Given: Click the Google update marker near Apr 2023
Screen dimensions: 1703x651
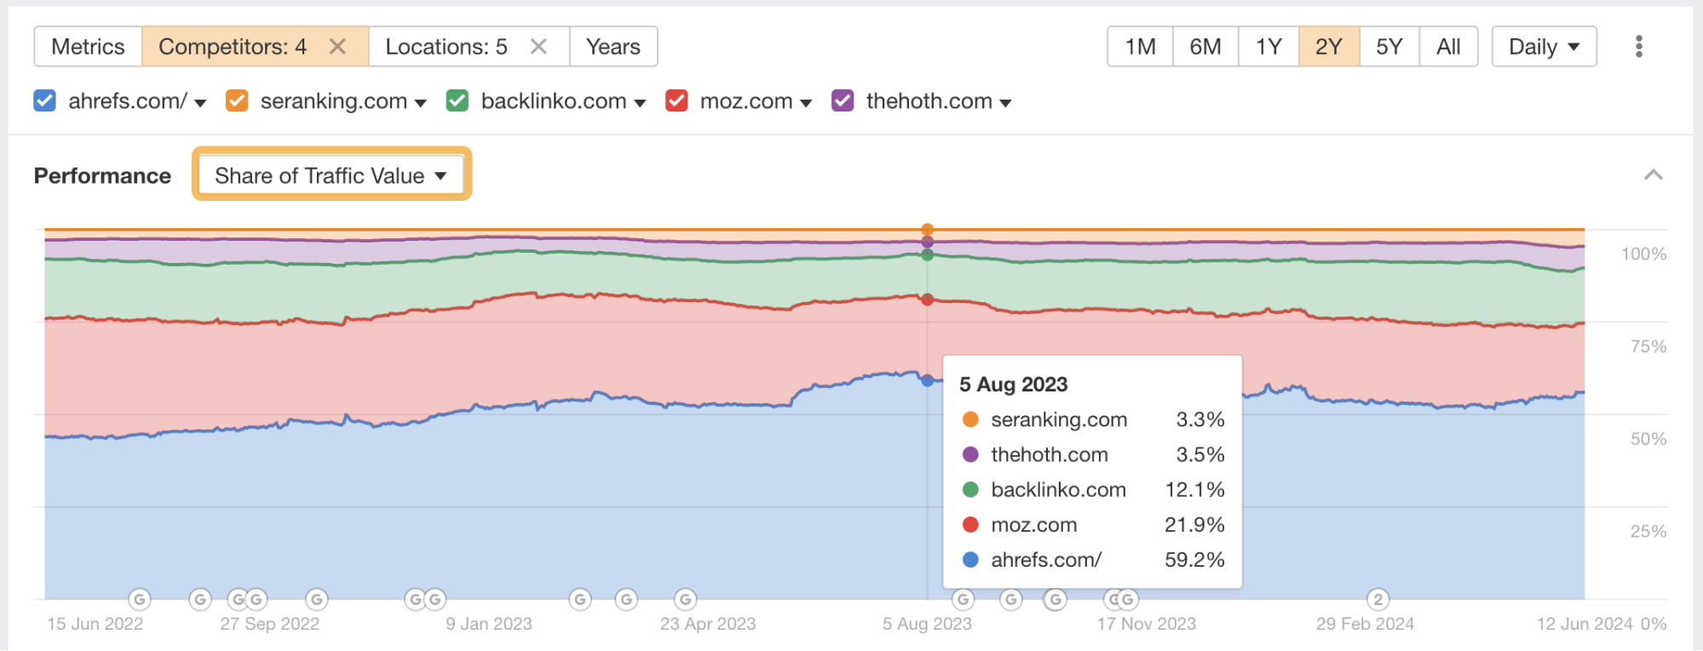Looking at the screenshot, I should click(685, 599).
